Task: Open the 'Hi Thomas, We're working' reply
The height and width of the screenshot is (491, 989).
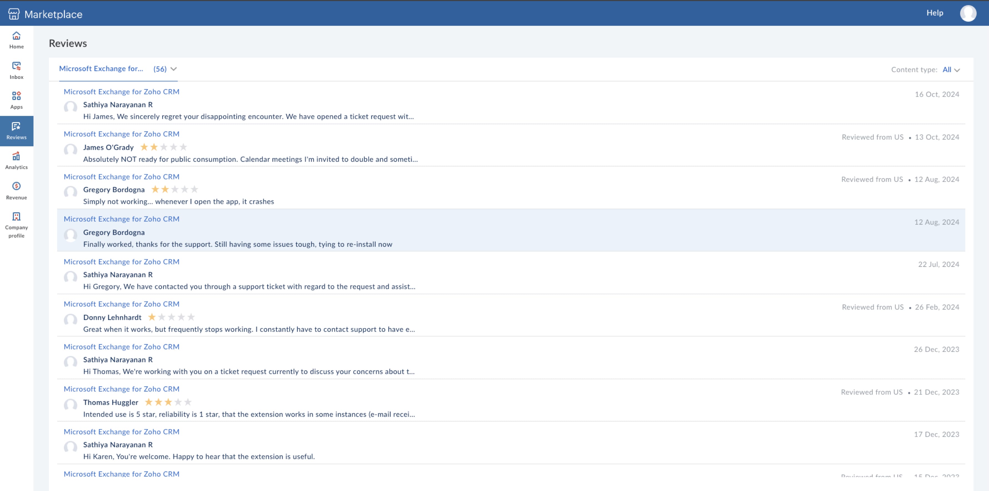Action: tap(249, 372)
